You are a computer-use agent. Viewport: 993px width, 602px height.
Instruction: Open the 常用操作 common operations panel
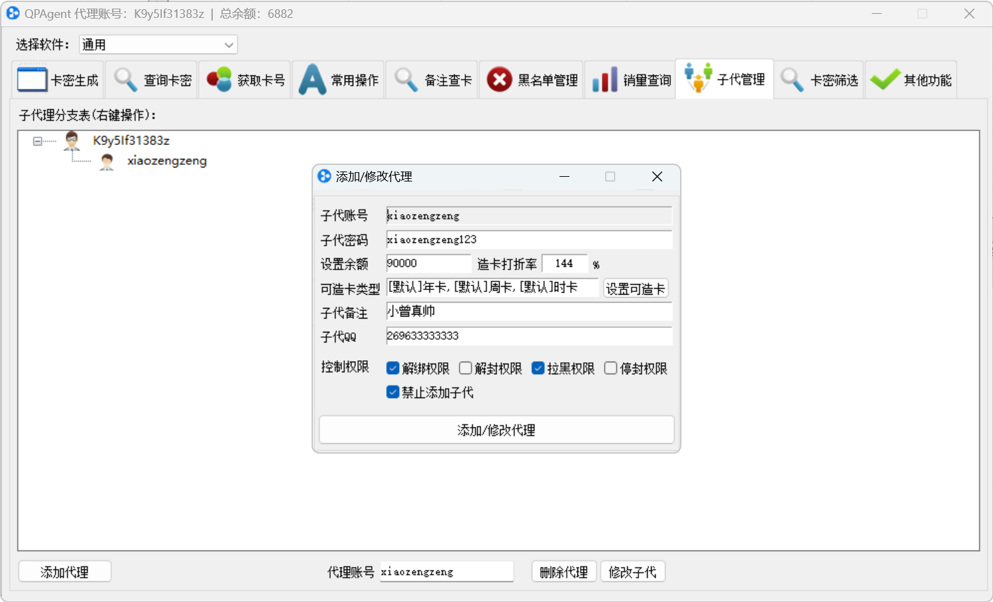coord(338,79)
